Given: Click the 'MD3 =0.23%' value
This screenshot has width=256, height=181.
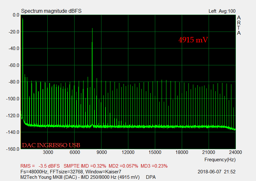Looking at the screenshot, I should click(154, 166).
